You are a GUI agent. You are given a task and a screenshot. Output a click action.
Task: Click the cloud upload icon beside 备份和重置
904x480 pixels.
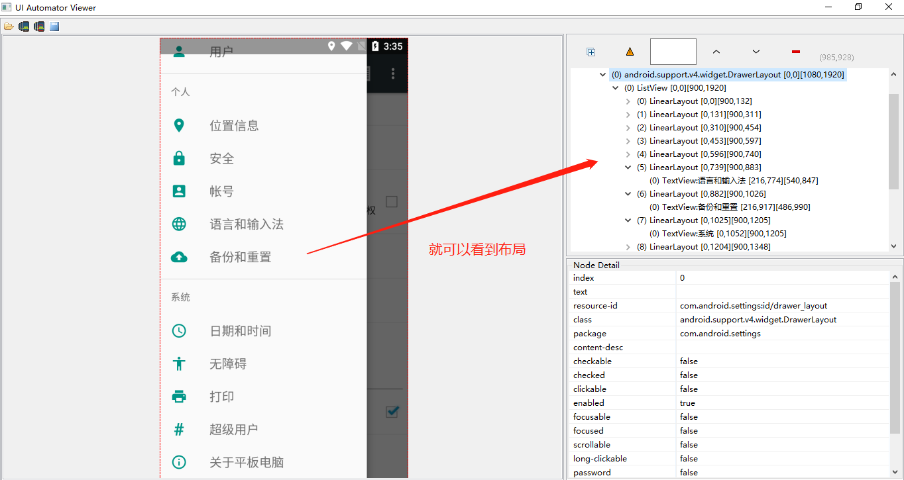179,257
